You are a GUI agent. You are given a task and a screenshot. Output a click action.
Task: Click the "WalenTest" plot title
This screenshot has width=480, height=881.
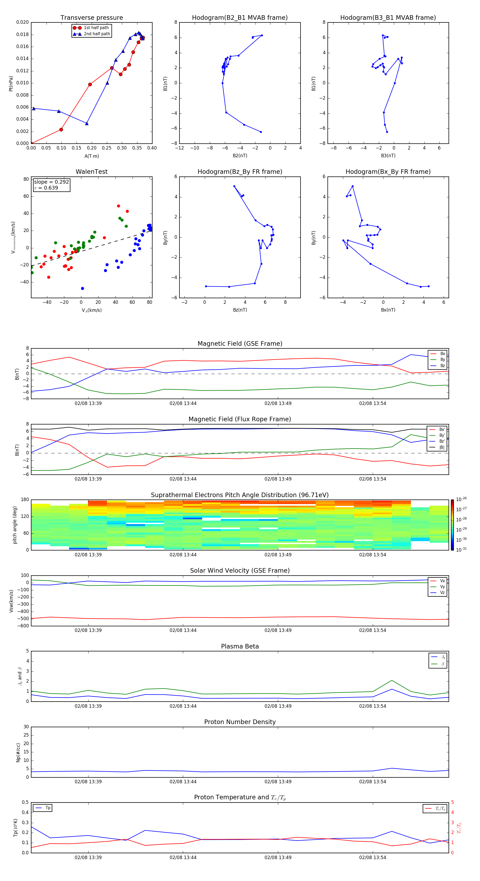[x=91, y=172]
